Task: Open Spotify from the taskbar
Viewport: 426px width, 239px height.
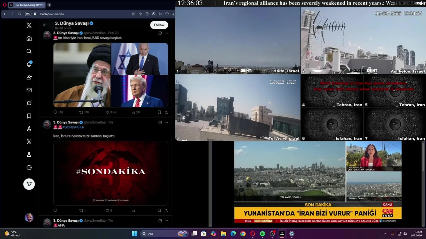Action: pos(262,234)
